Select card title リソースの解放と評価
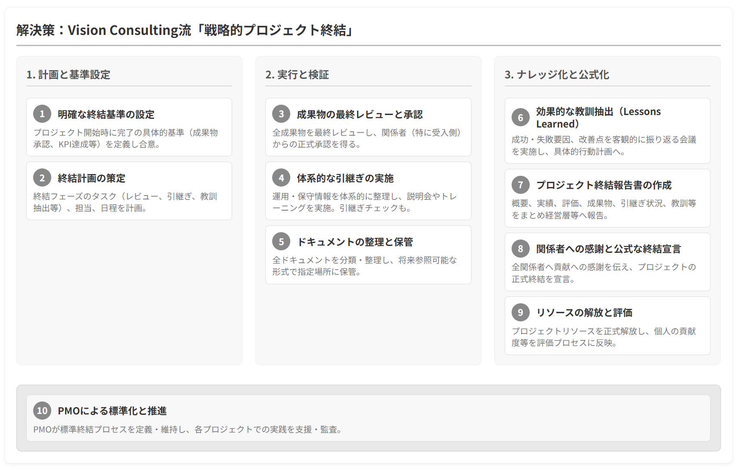The image size is (739, 470). click(x=584, y=312)
